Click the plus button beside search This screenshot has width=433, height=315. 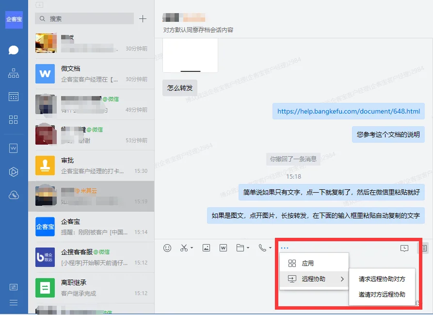click(x=143, y=19)
